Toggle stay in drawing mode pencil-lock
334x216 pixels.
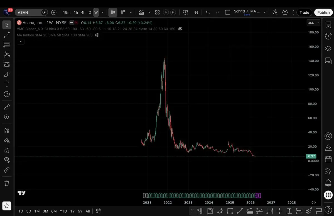(x=7, y=140)
